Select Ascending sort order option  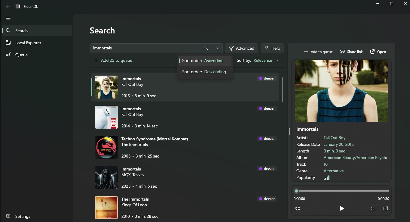pyautogui.click(x=205, y=61)
